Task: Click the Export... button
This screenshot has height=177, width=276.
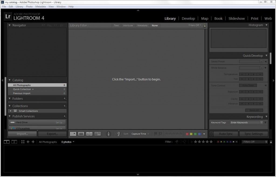Action: [x=52, y=134]
